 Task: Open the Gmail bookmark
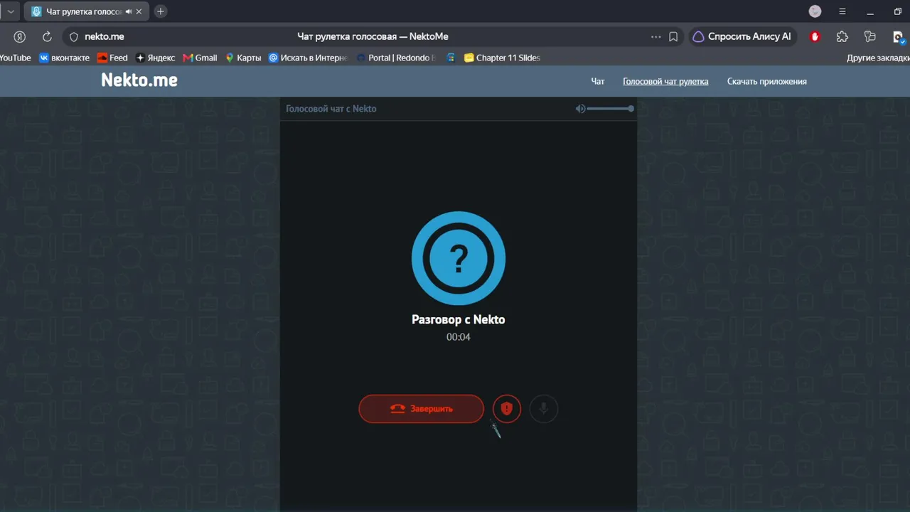pyautogui.click(x=200, y=58)
